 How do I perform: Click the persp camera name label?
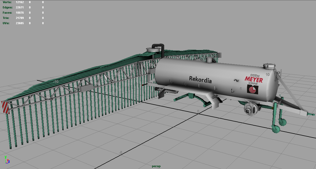156,166
